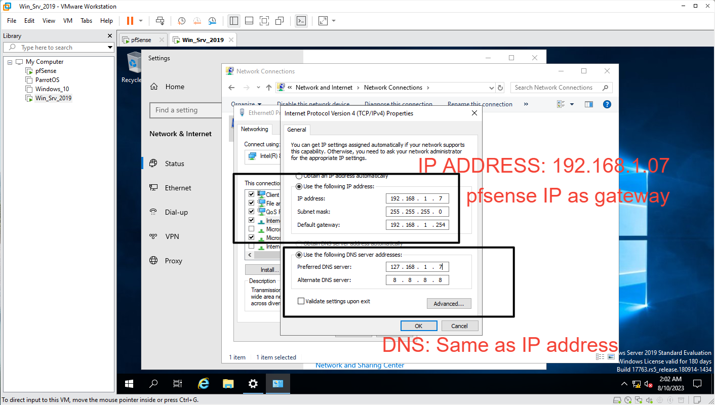The height and width of the screenshot is (405, 715).
Task: Close the Library panel
Action: 110,36
